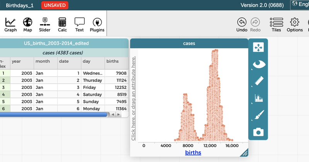Open the Calc calculator

(x=62, y=25)
